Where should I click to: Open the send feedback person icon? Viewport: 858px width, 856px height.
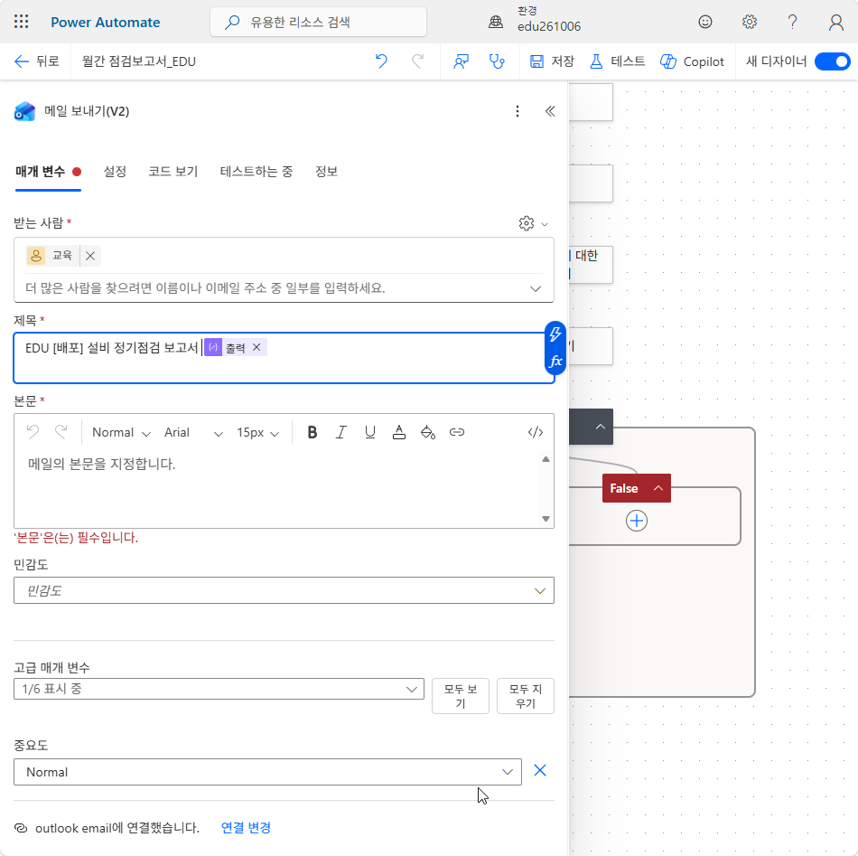(x=461, y=61)
